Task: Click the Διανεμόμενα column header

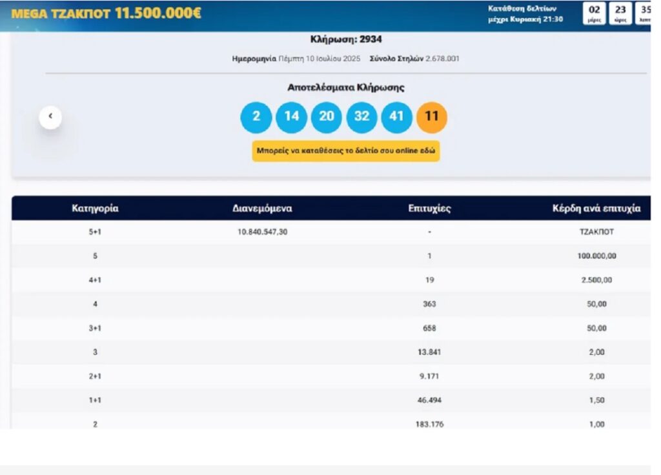Action: (x=262, y=208)
